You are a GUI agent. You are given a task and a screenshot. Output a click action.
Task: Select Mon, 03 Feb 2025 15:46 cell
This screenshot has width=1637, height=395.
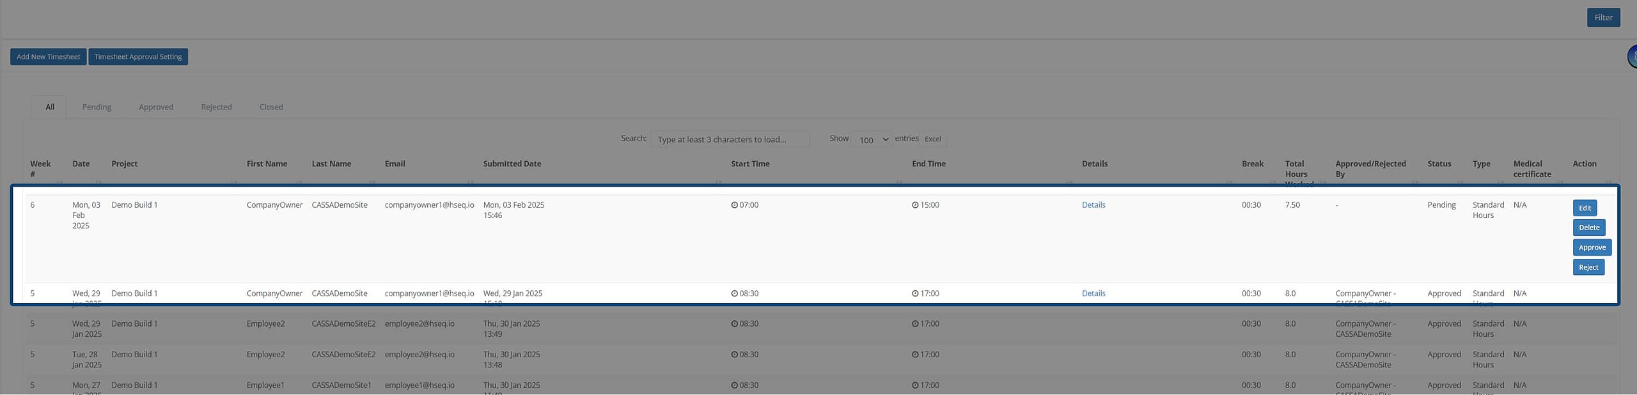click(513, 210)
